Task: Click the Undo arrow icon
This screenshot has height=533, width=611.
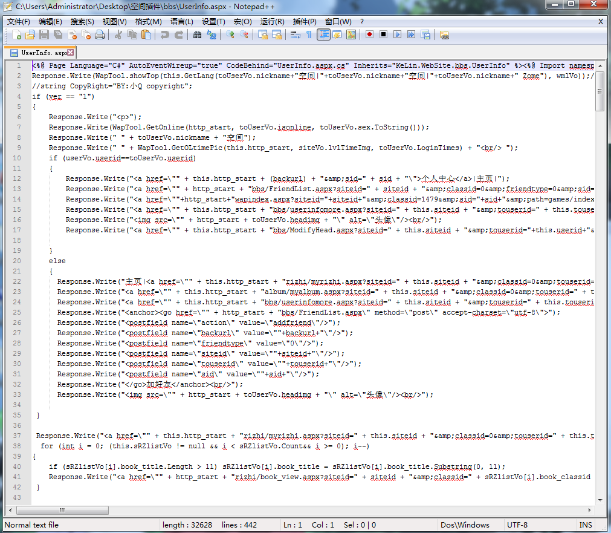Action: point(164,34)
